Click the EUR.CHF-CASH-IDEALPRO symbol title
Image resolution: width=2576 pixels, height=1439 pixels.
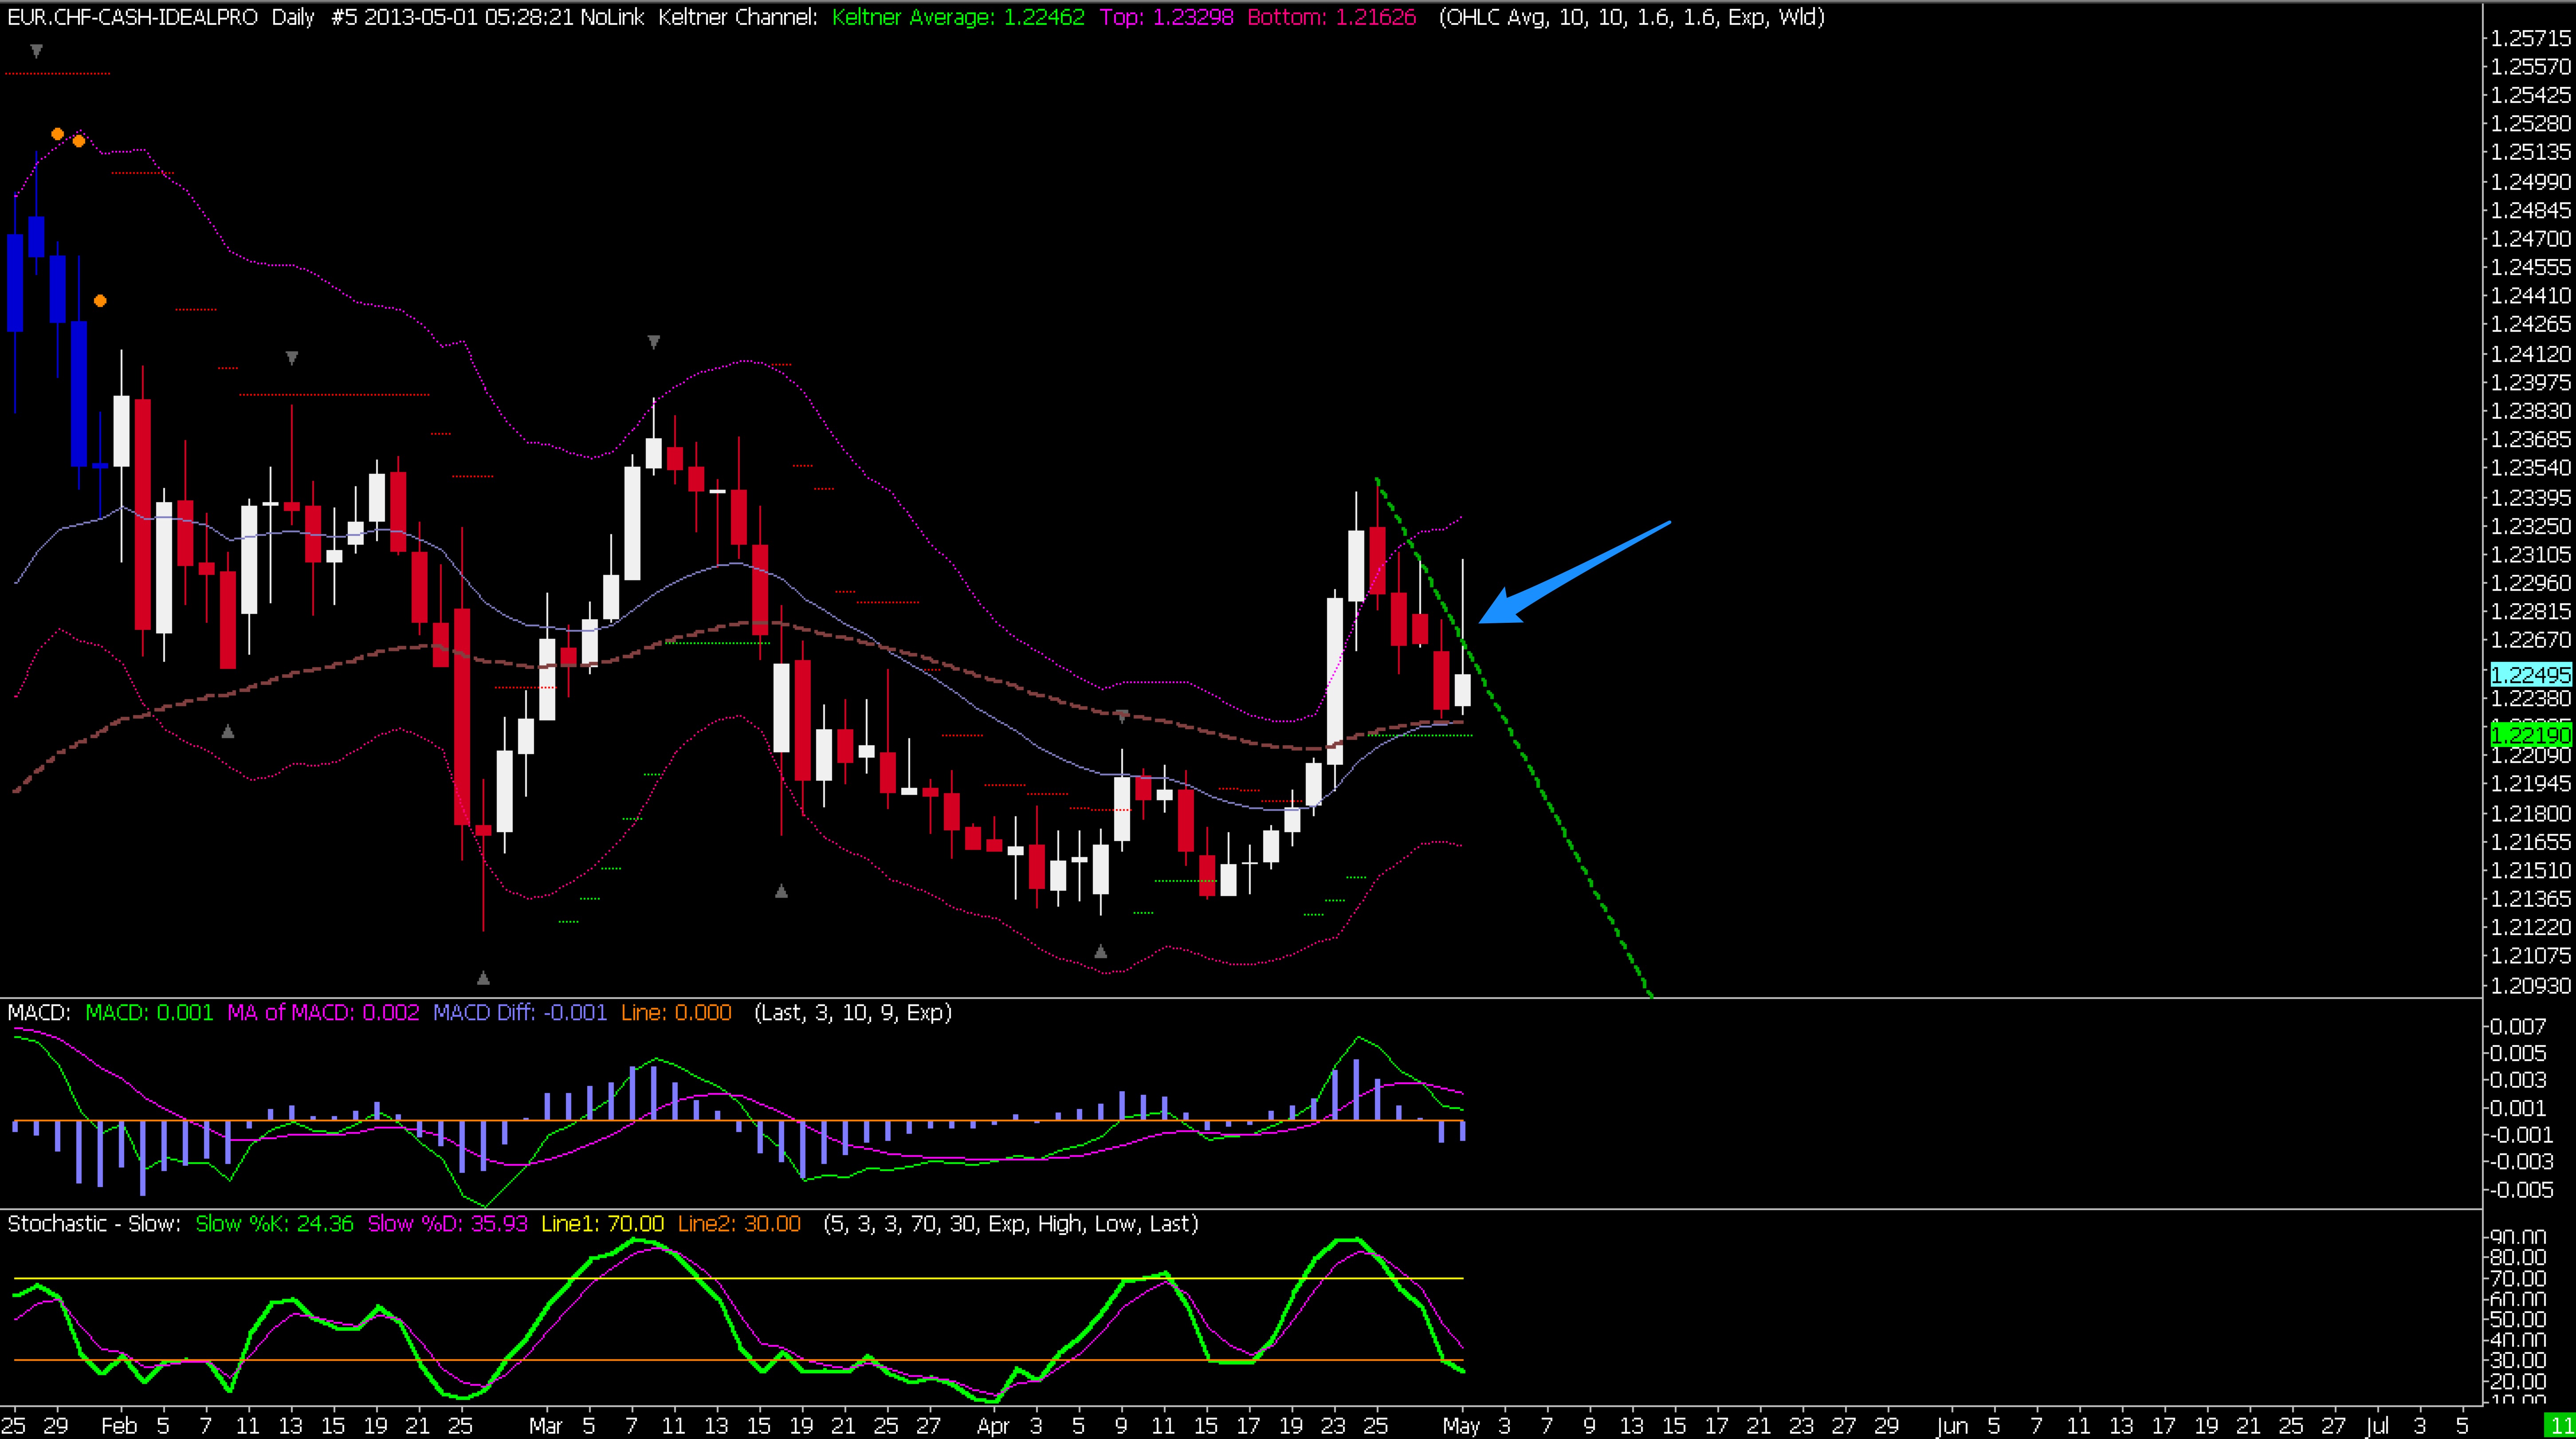[x=132, y=17]
